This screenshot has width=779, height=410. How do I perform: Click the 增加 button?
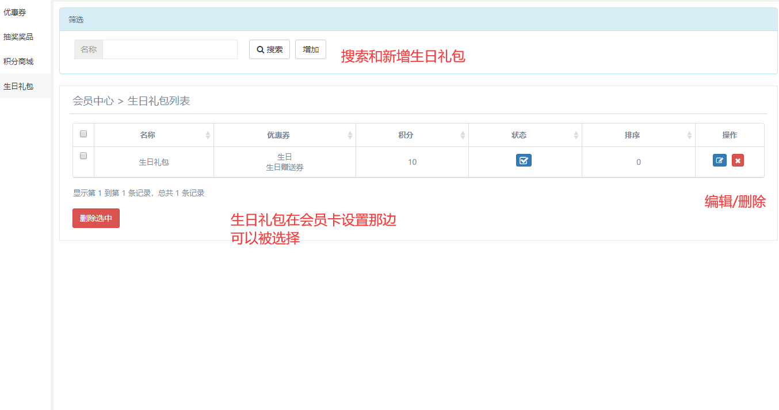tap(311, 49)
